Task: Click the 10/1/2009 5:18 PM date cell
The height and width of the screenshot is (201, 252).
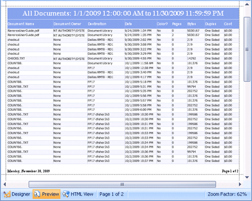Action: pos(138,82)
